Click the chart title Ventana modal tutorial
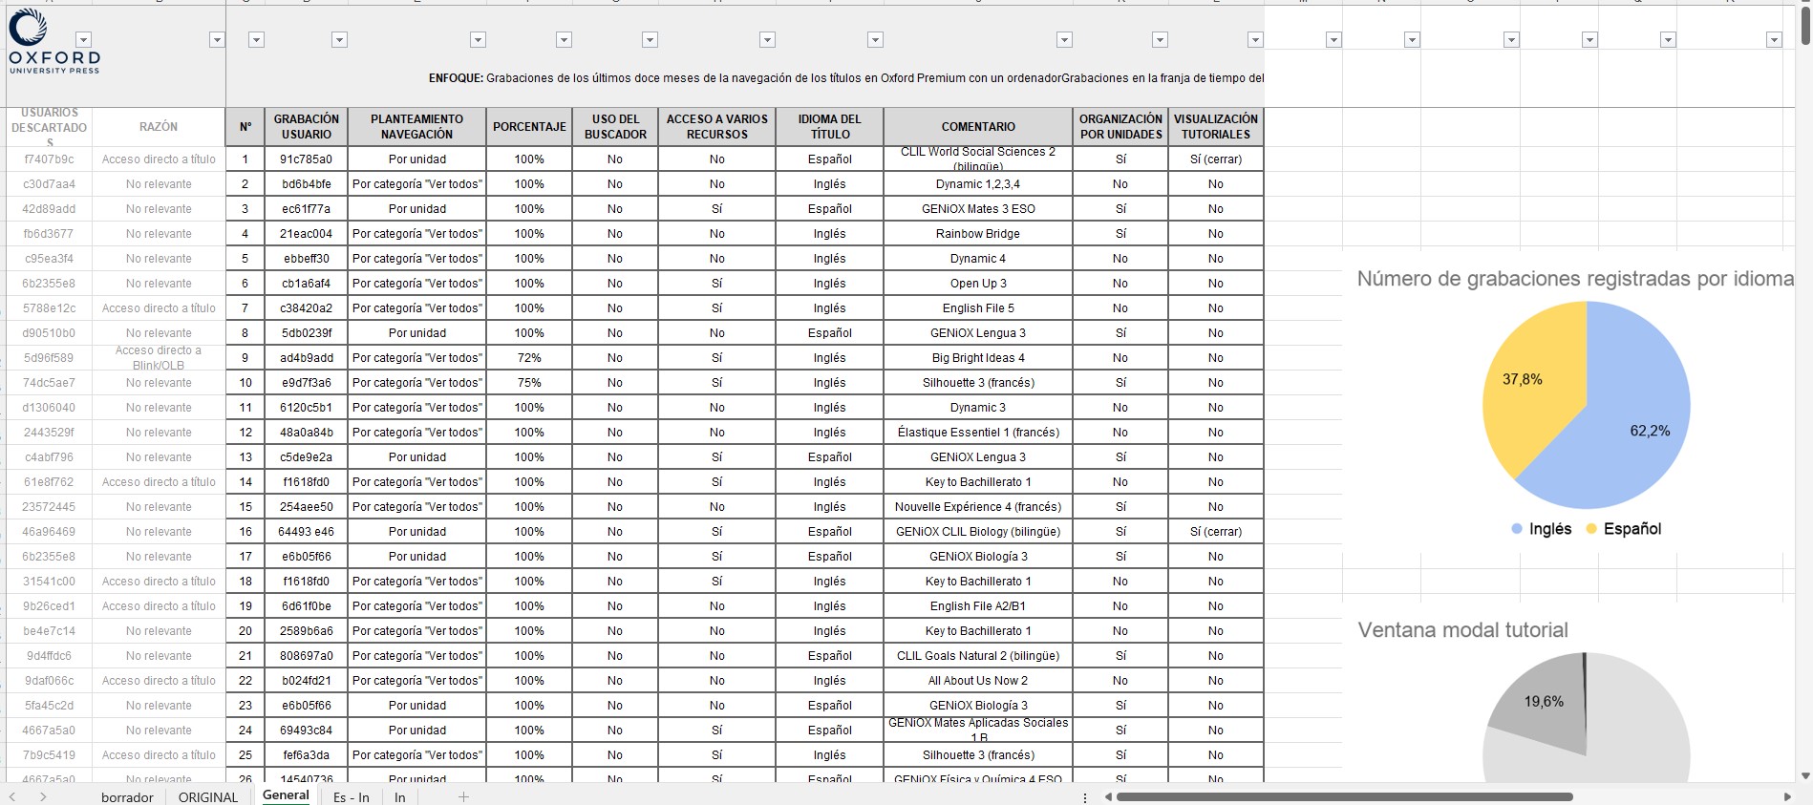Viewport: 1813px width, 805px height. 1463,630
